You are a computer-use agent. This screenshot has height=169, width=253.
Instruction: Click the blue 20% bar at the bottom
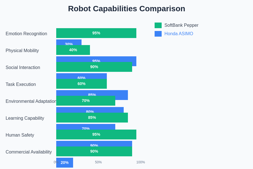(x=65, y=163)
